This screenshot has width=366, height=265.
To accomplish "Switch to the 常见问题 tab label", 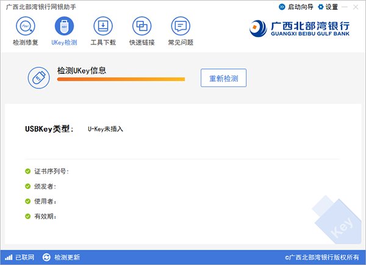I will 181,43.
